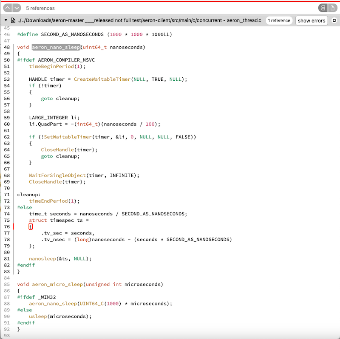
Task: Click line number 62 in the gutter
Action: pyautogui.click(x=7, y=137)
